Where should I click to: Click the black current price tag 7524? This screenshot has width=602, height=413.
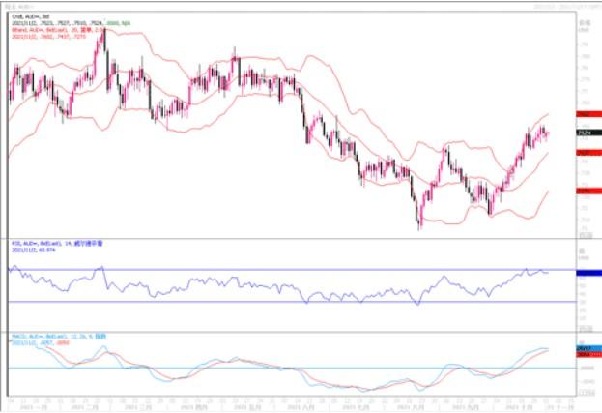pos(584,132)
